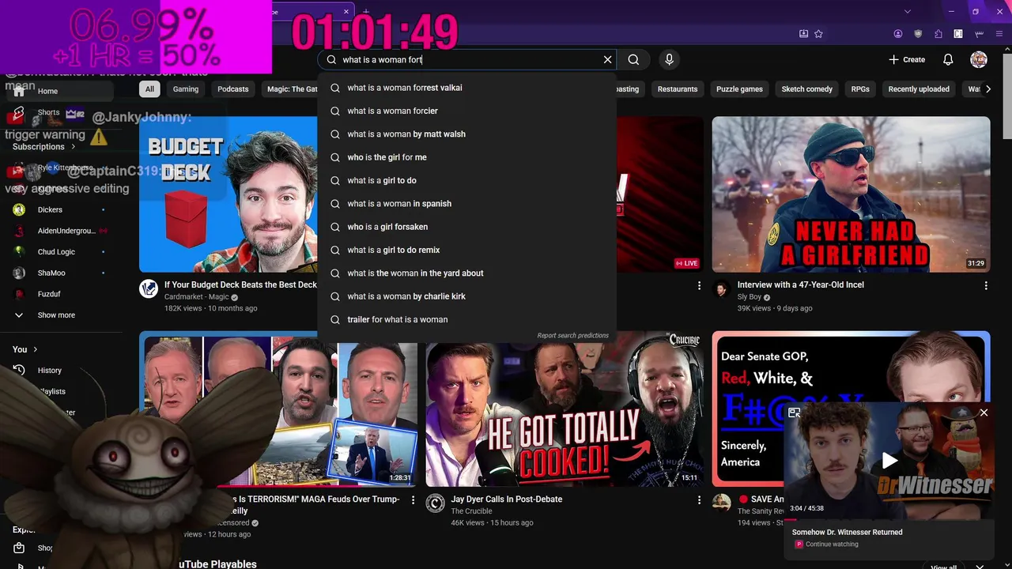Open Home in the sidebar
Image resolution: width=1012 pixels, height=569 pixels.
[63, 91]
